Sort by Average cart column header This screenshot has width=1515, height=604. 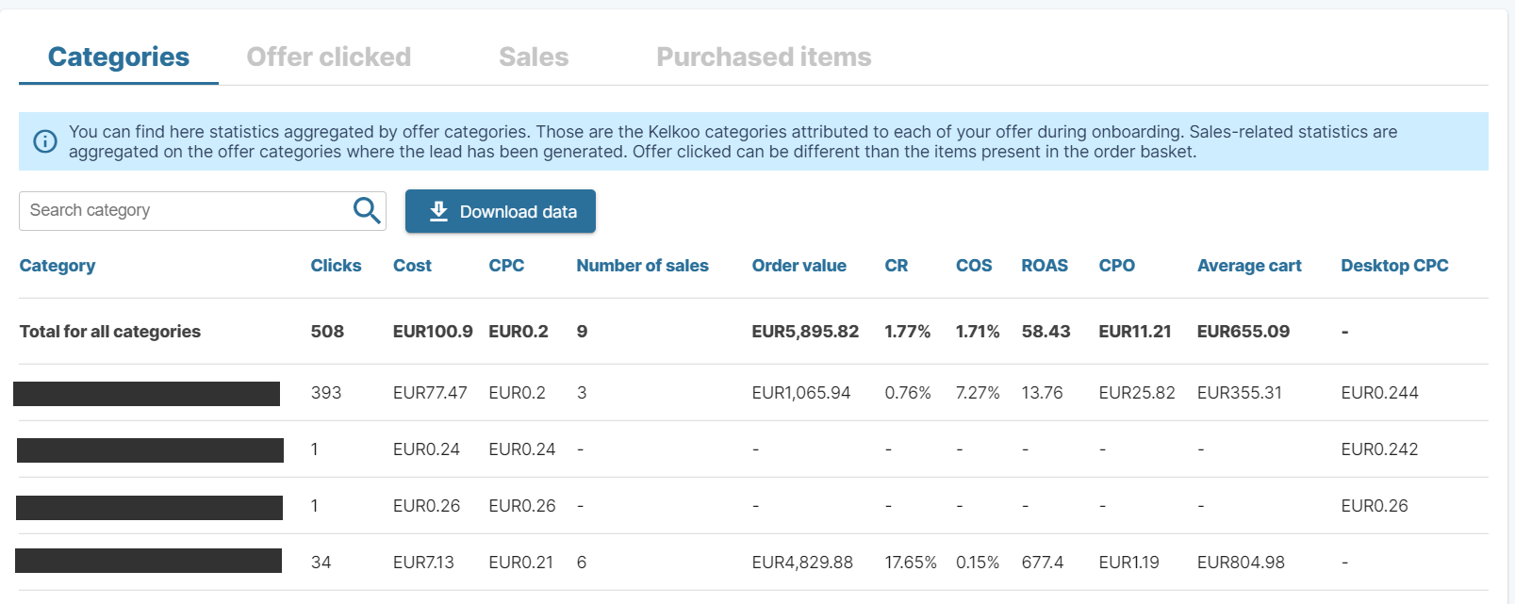click(1249, 266)
